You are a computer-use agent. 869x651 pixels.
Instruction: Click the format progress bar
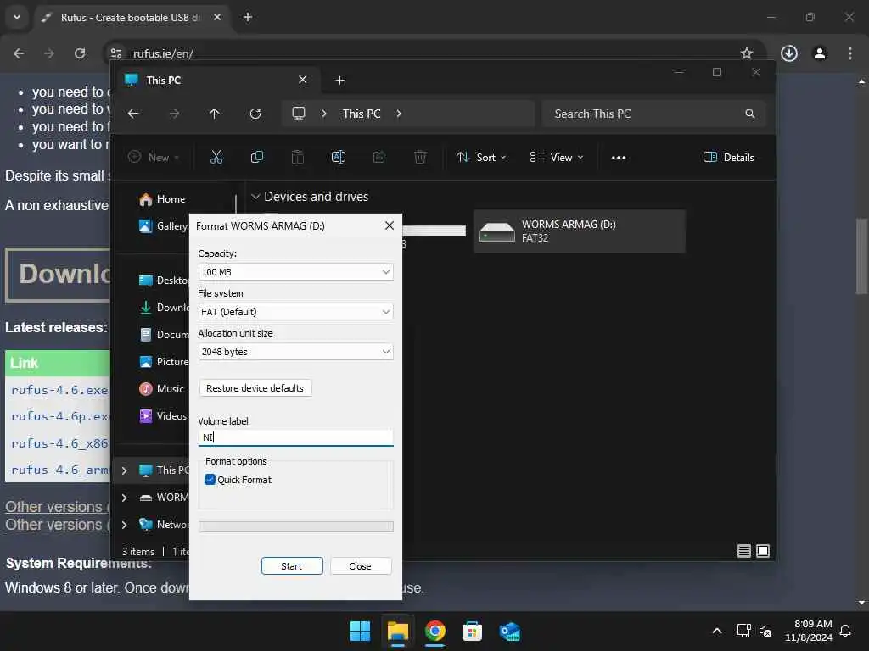pos(296,526)
